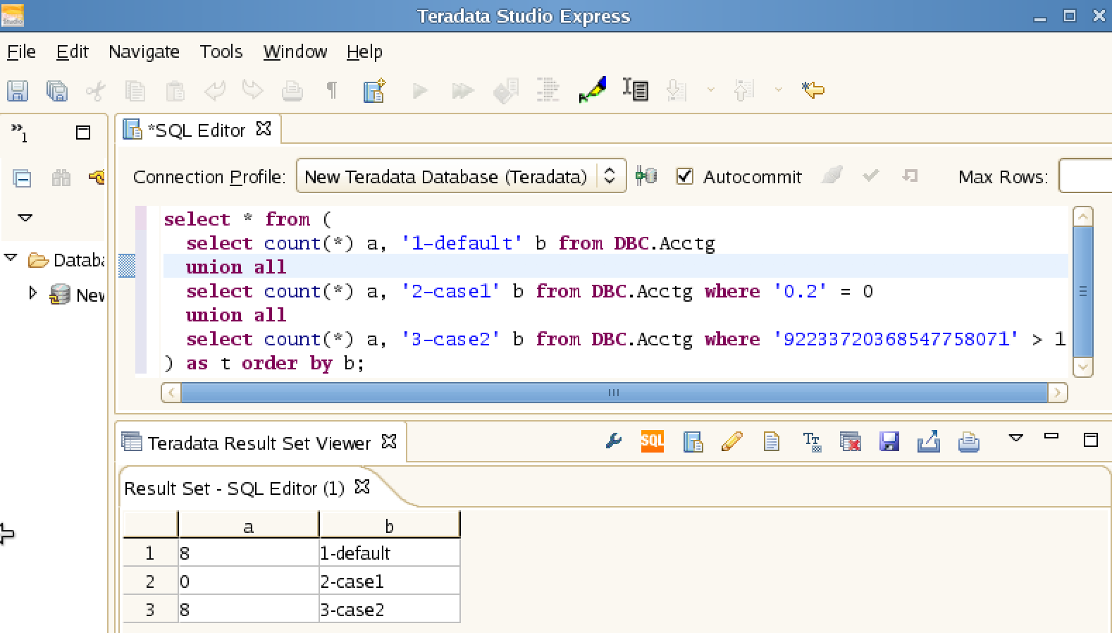
Task: Click the Tt text format icon in result viewer
Action: [812, 442]
